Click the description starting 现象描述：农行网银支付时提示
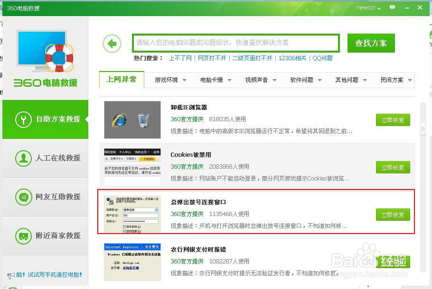 pyautogui.click(x=254, y=273)
